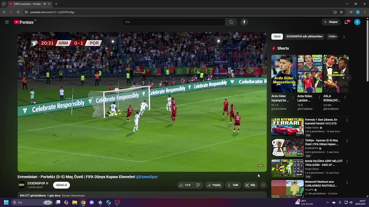This screenshot has width=369, height=207.
Task: Click the #exxen hashtag
Action: tap(66, 195)
